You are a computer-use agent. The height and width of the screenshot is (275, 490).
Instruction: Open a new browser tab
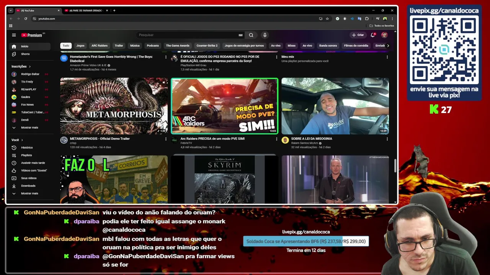[x=114, y=11]
